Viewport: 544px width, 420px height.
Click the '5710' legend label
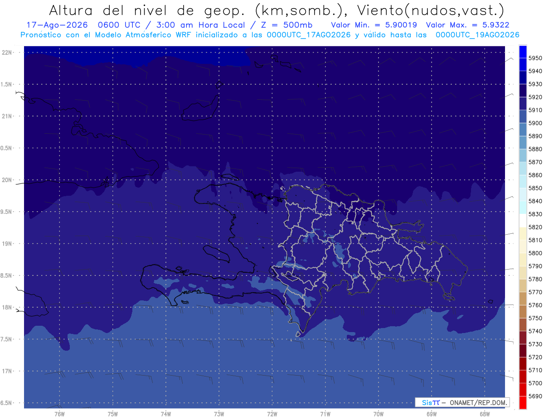(x=535, y=370)
